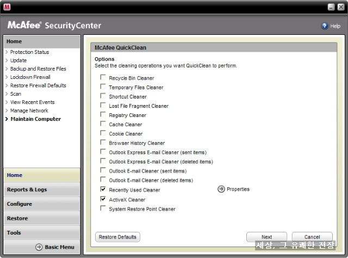Screen dimensions: 348x258
Task: Start Scan from the sidebar
Action: (16, 94)
